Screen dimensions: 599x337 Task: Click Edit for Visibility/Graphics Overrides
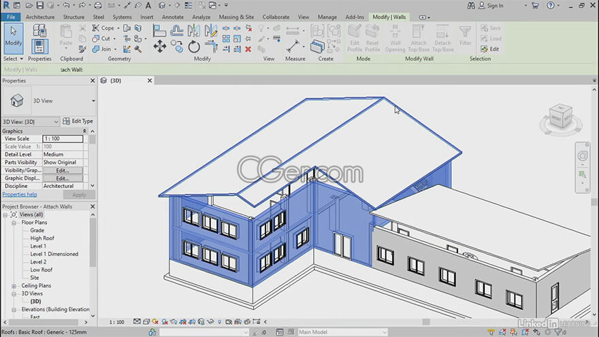click(x=63, y=170)
